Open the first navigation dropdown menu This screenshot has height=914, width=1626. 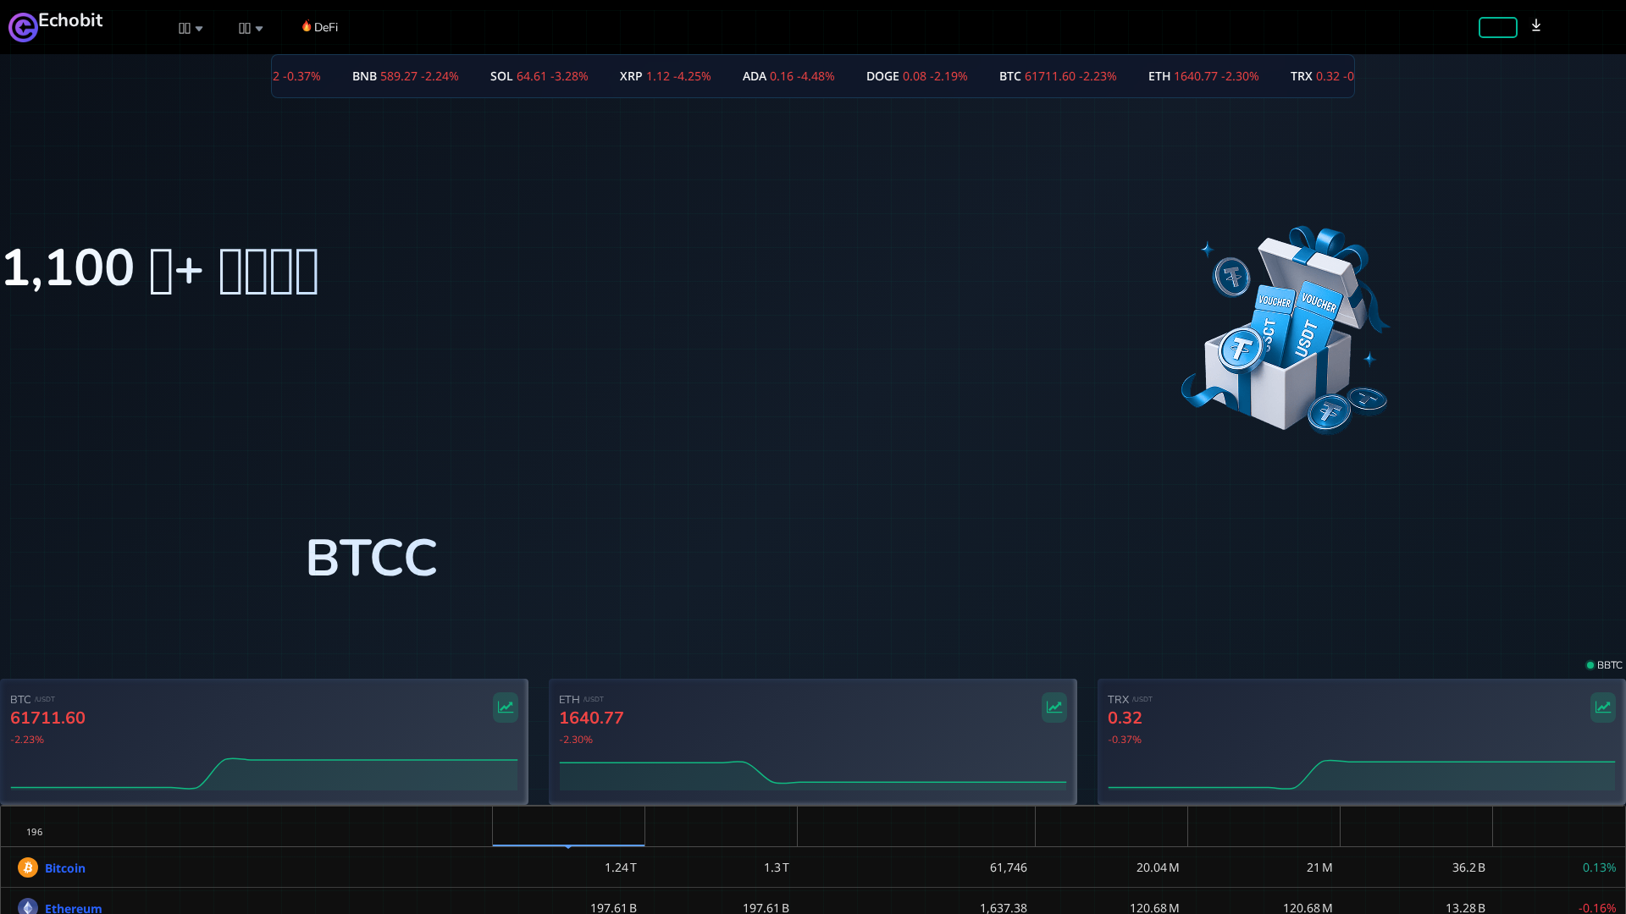tap(191, 28)
